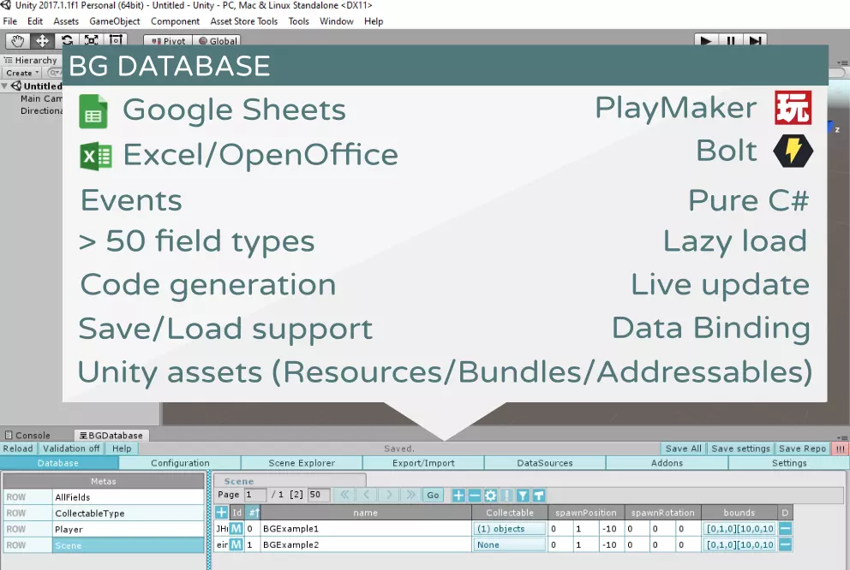Add a new row with the plus toolbar icon
The width and height of the screenshot is (850, 570).
point(458,496)
